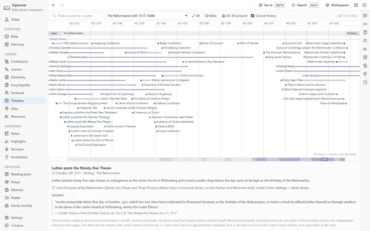The height and width of the screenshot is (231, 370).
Task: Open the Prayer page
Action: (24, 182)
